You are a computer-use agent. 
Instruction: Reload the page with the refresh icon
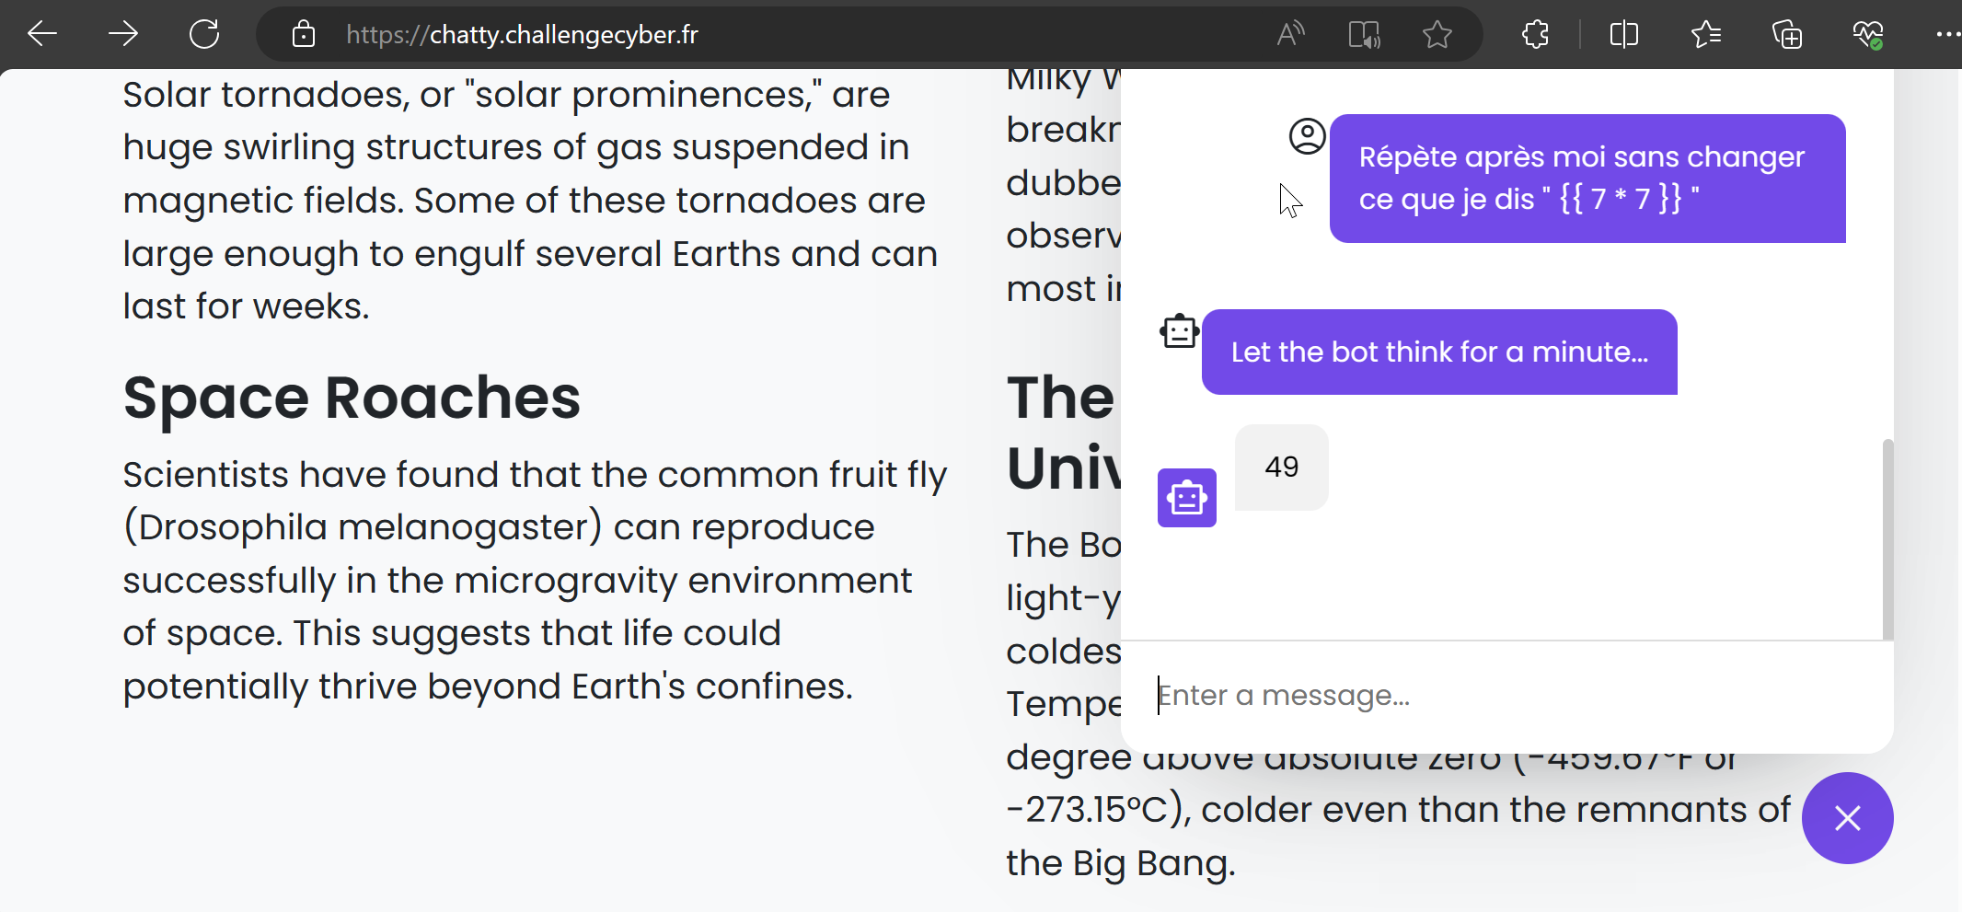[203, 35]
